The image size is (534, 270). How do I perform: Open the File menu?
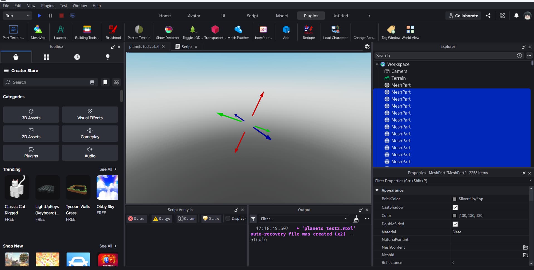(6, 6)
